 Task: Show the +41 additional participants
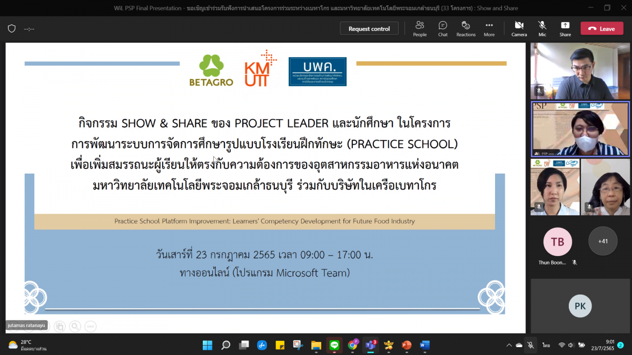603,241
